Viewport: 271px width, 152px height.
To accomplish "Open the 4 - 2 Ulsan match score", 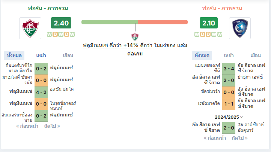I will (41, 92).
